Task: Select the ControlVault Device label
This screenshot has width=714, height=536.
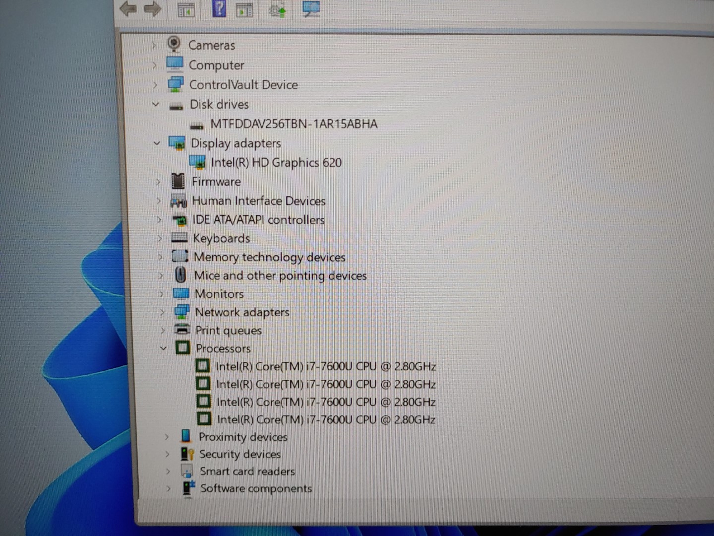Action: click(x=243, y=85)
